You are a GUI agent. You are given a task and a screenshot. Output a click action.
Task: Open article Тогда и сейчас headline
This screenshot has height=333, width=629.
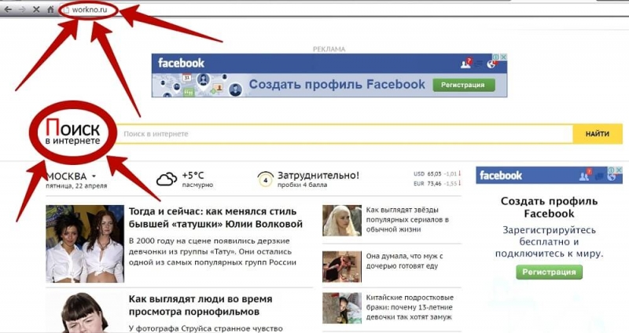pos(215,218)
